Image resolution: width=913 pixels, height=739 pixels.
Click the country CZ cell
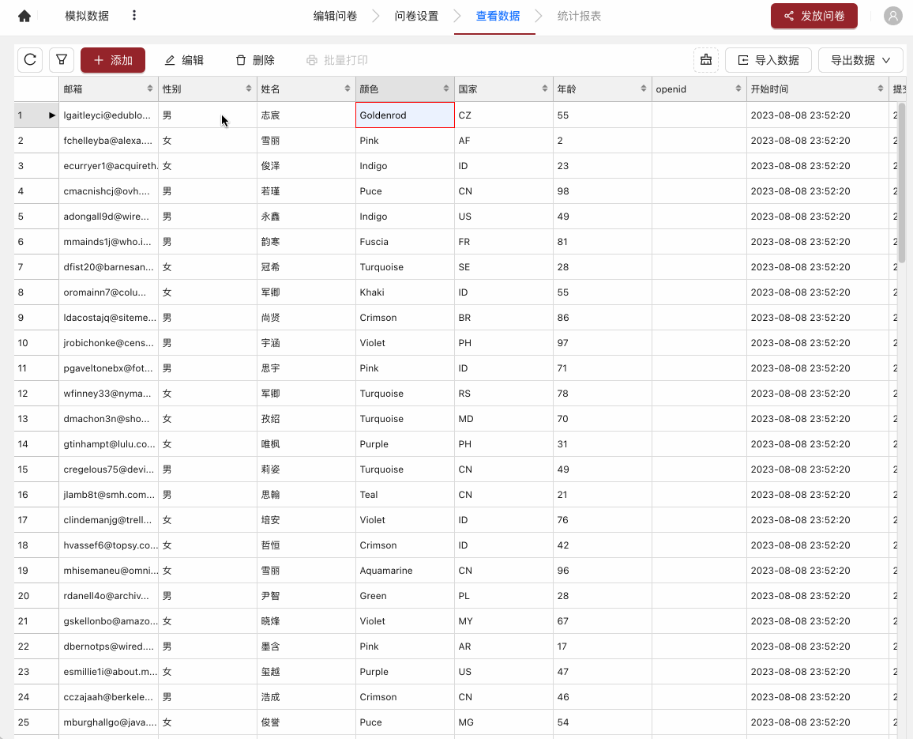click(504, 115)
